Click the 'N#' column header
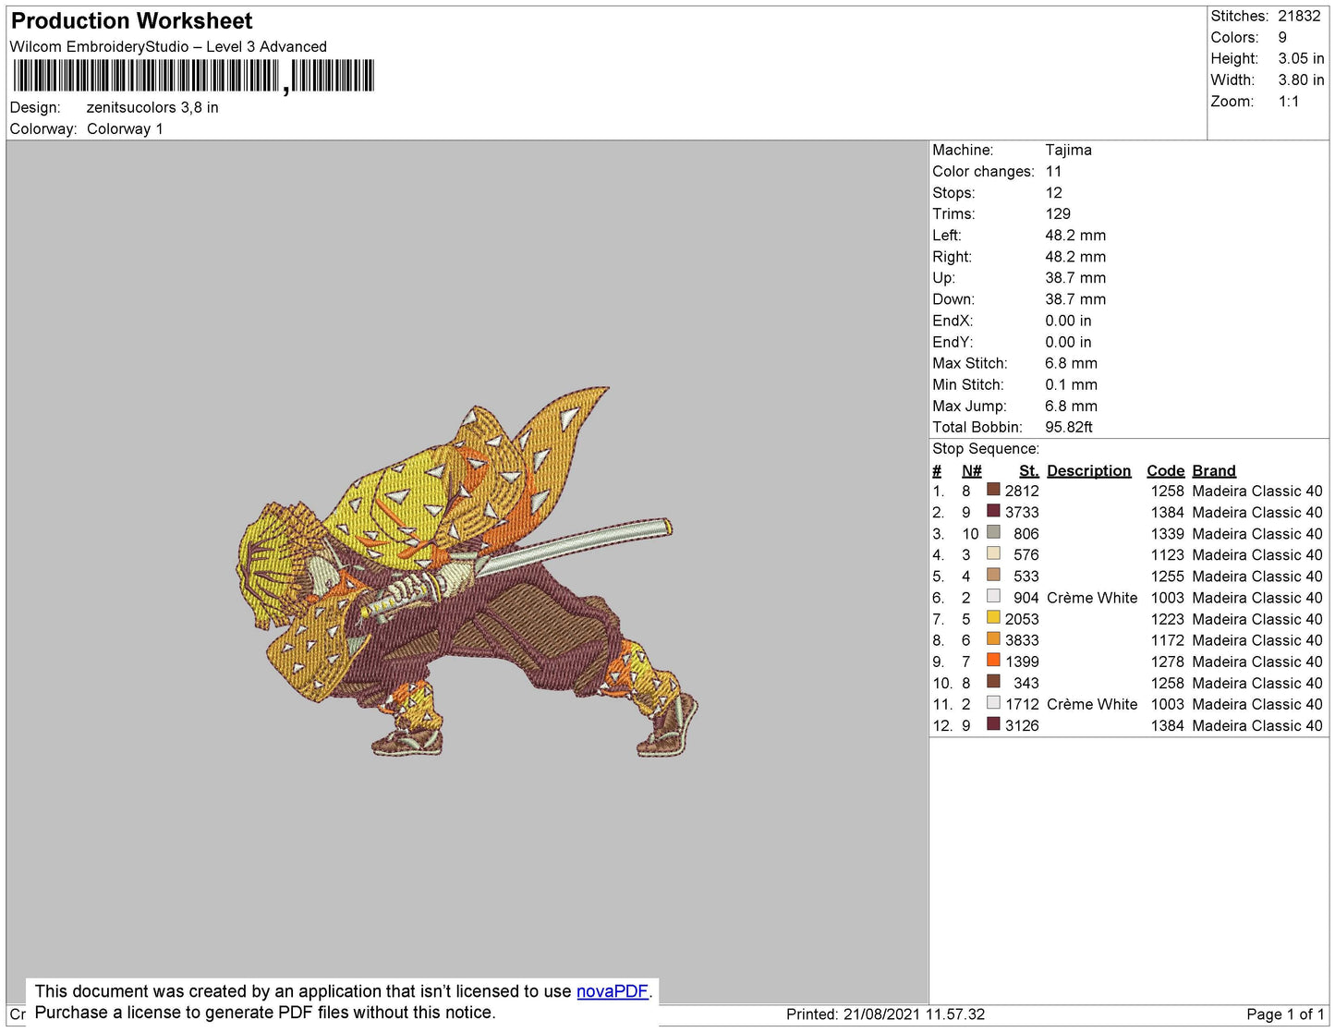Screen dimensions: 1335x1032 [x=971, y=470]
